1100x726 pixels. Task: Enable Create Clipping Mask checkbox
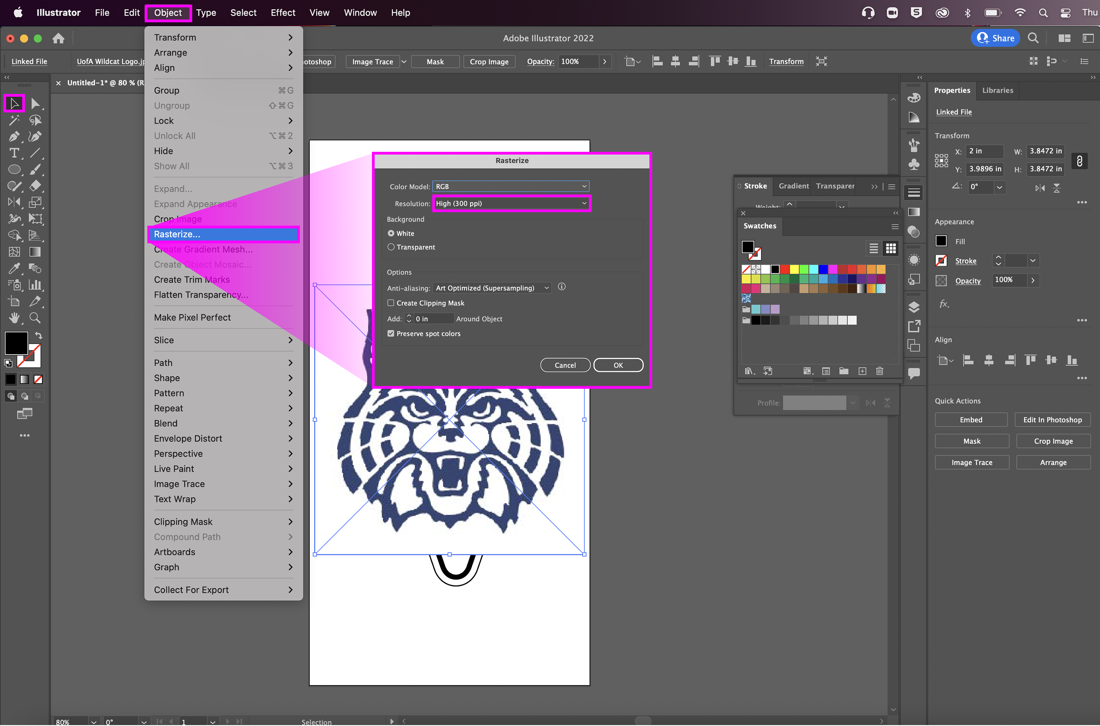(x=391, y=303)
